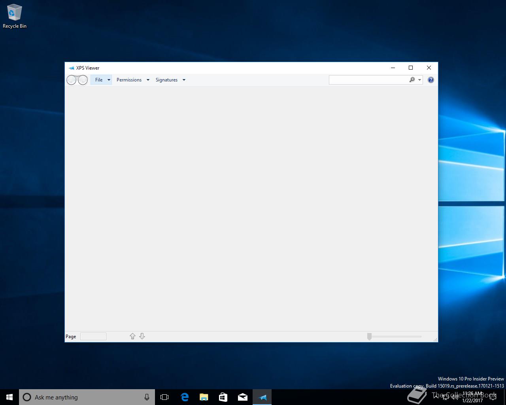
Task: Click the forward navigation button in XPS Viewer
Action: pyautogui.click(x=83, y=80)
